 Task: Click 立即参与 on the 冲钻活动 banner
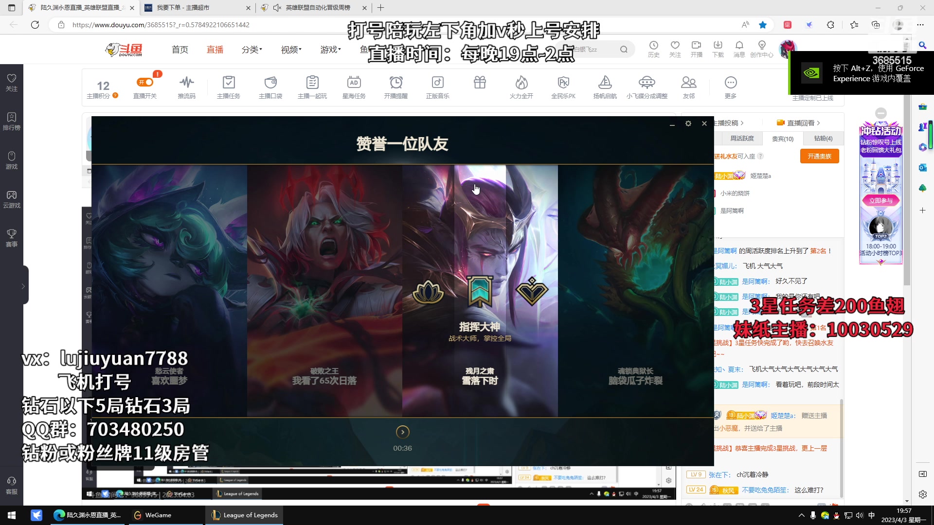click(x=881, y=200)
